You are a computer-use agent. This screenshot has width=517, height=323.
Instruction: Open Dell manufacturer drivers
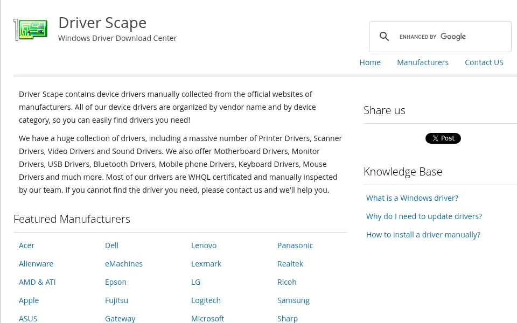pyautogui.click(x=111, y=245)
